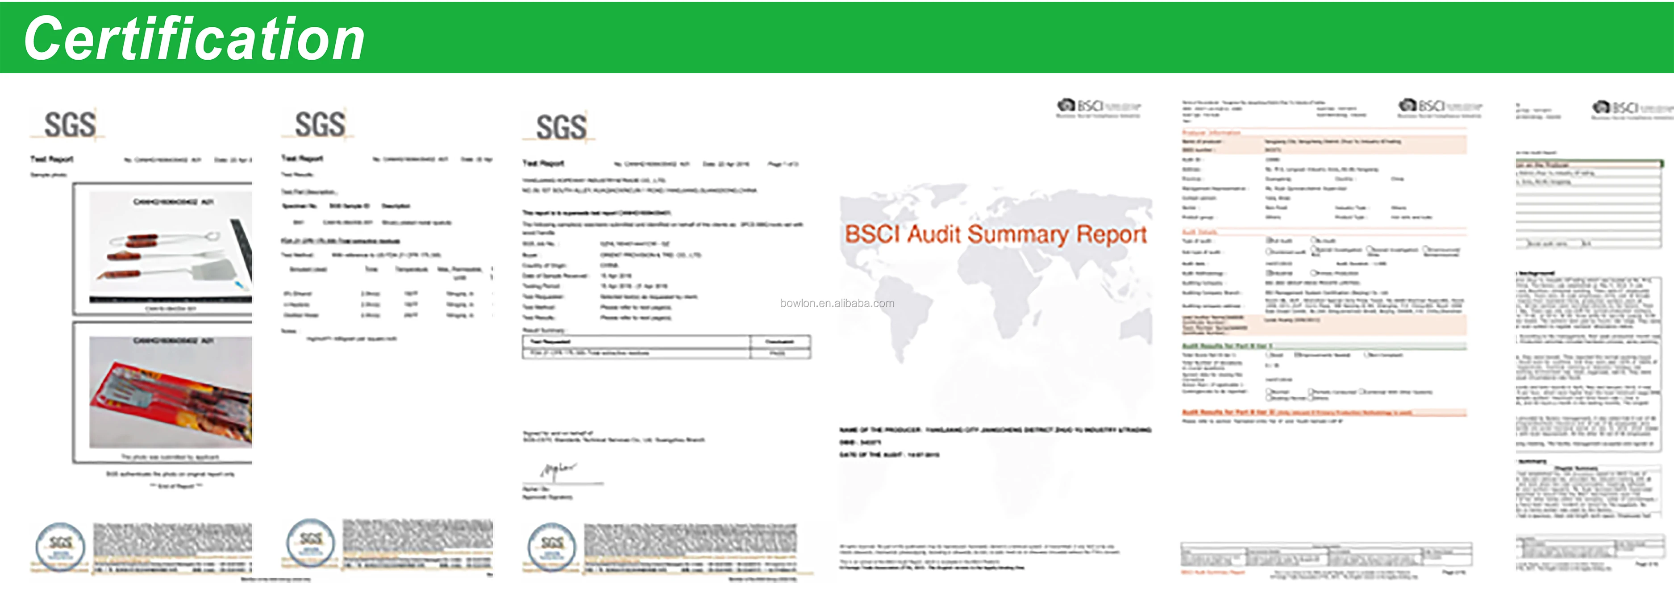Open the red packaged tools photo
Screen dimensions: 1674x605
(x=170, y=391)
